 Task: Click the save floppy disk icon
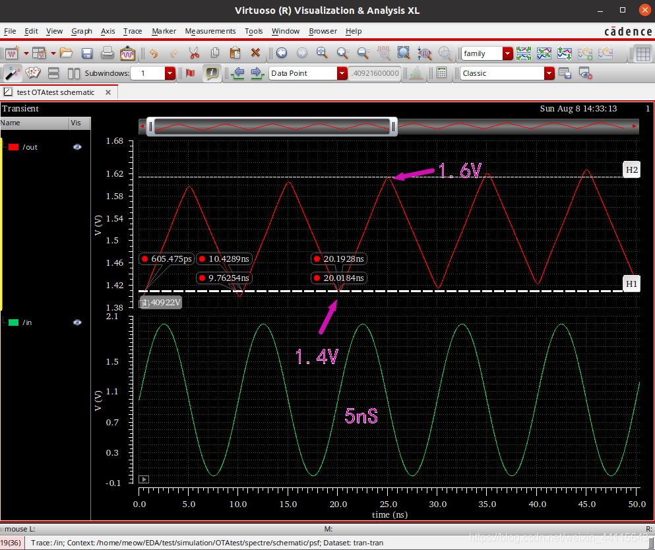click(x=87, y=53)
